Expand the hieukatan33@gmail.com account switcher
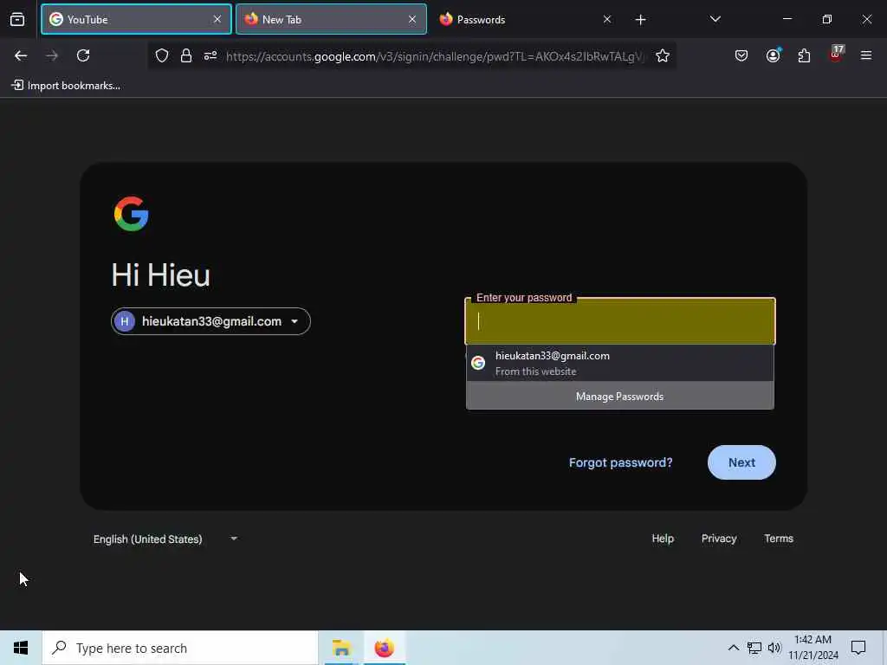 pos(210,321)
